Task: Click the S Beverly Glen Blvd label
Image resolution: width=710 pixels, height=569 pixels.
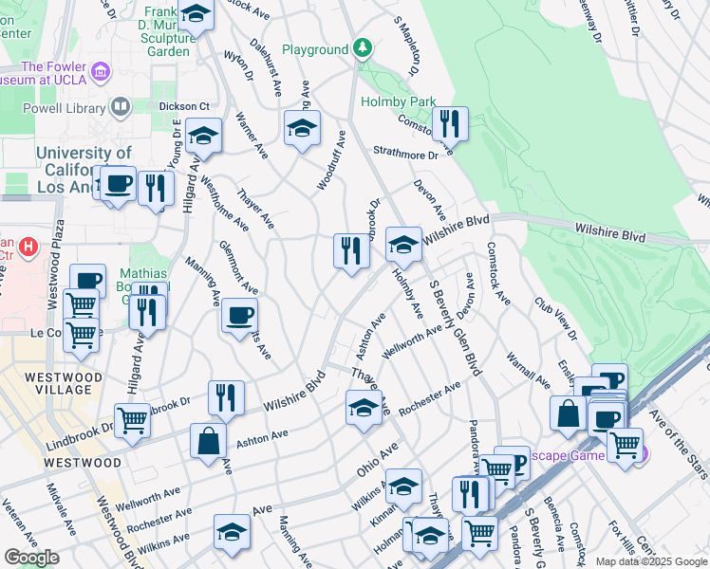Action: coord(455,328)
